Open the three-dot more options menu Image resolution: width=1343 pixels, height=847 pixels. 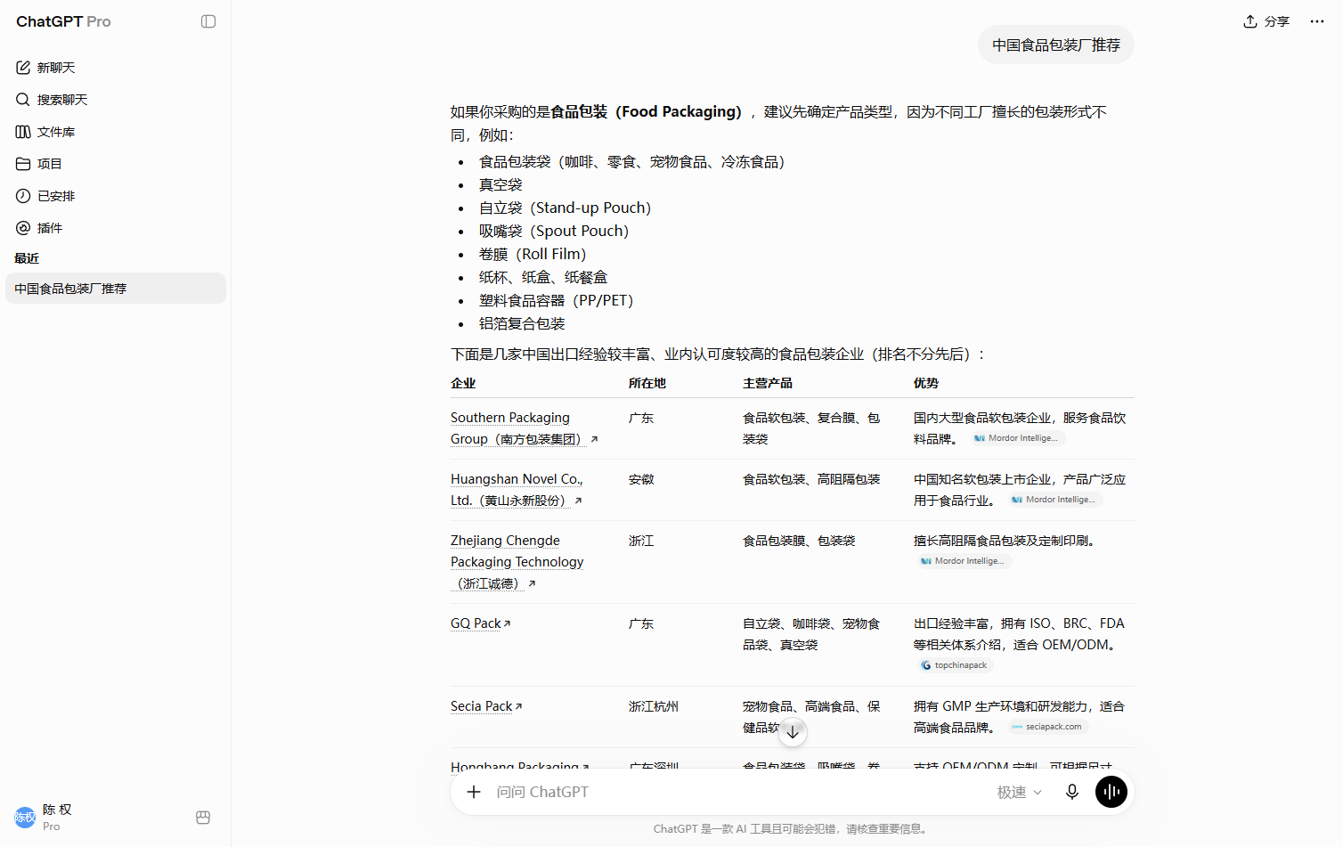click(x=1317, y=21)
